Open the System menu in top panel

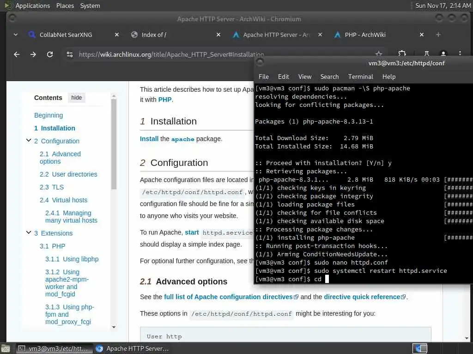click(90, 6)
